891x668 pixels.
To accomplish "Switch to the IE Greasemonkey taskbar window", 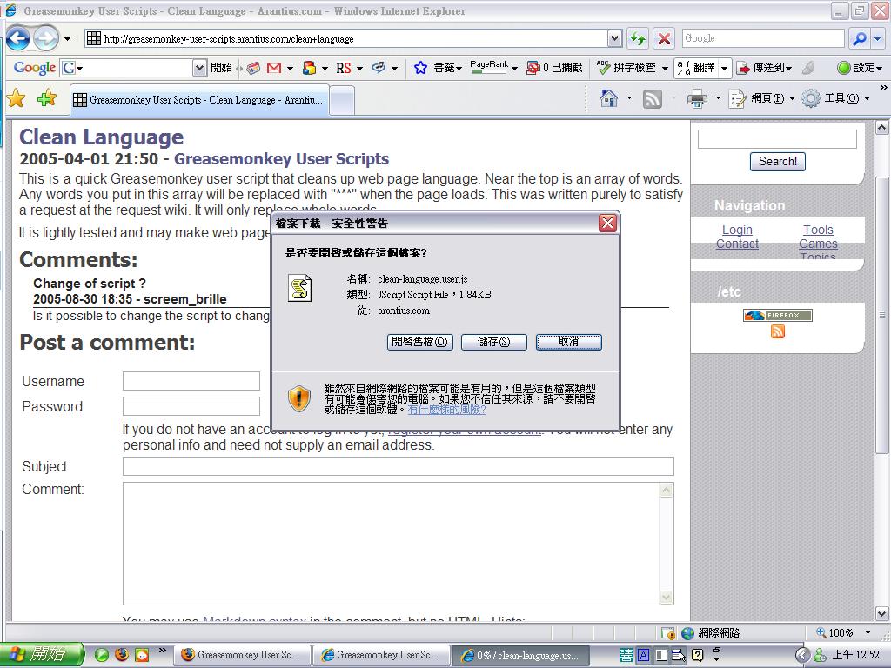I will tap(382, 655).
